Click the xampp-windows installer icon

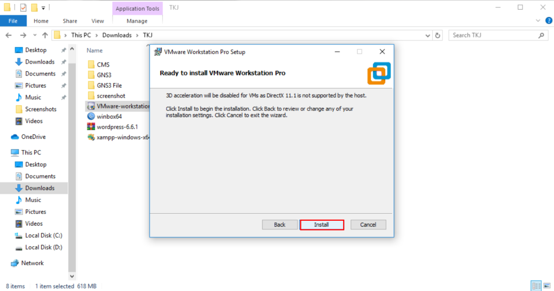tap(91, 137)
